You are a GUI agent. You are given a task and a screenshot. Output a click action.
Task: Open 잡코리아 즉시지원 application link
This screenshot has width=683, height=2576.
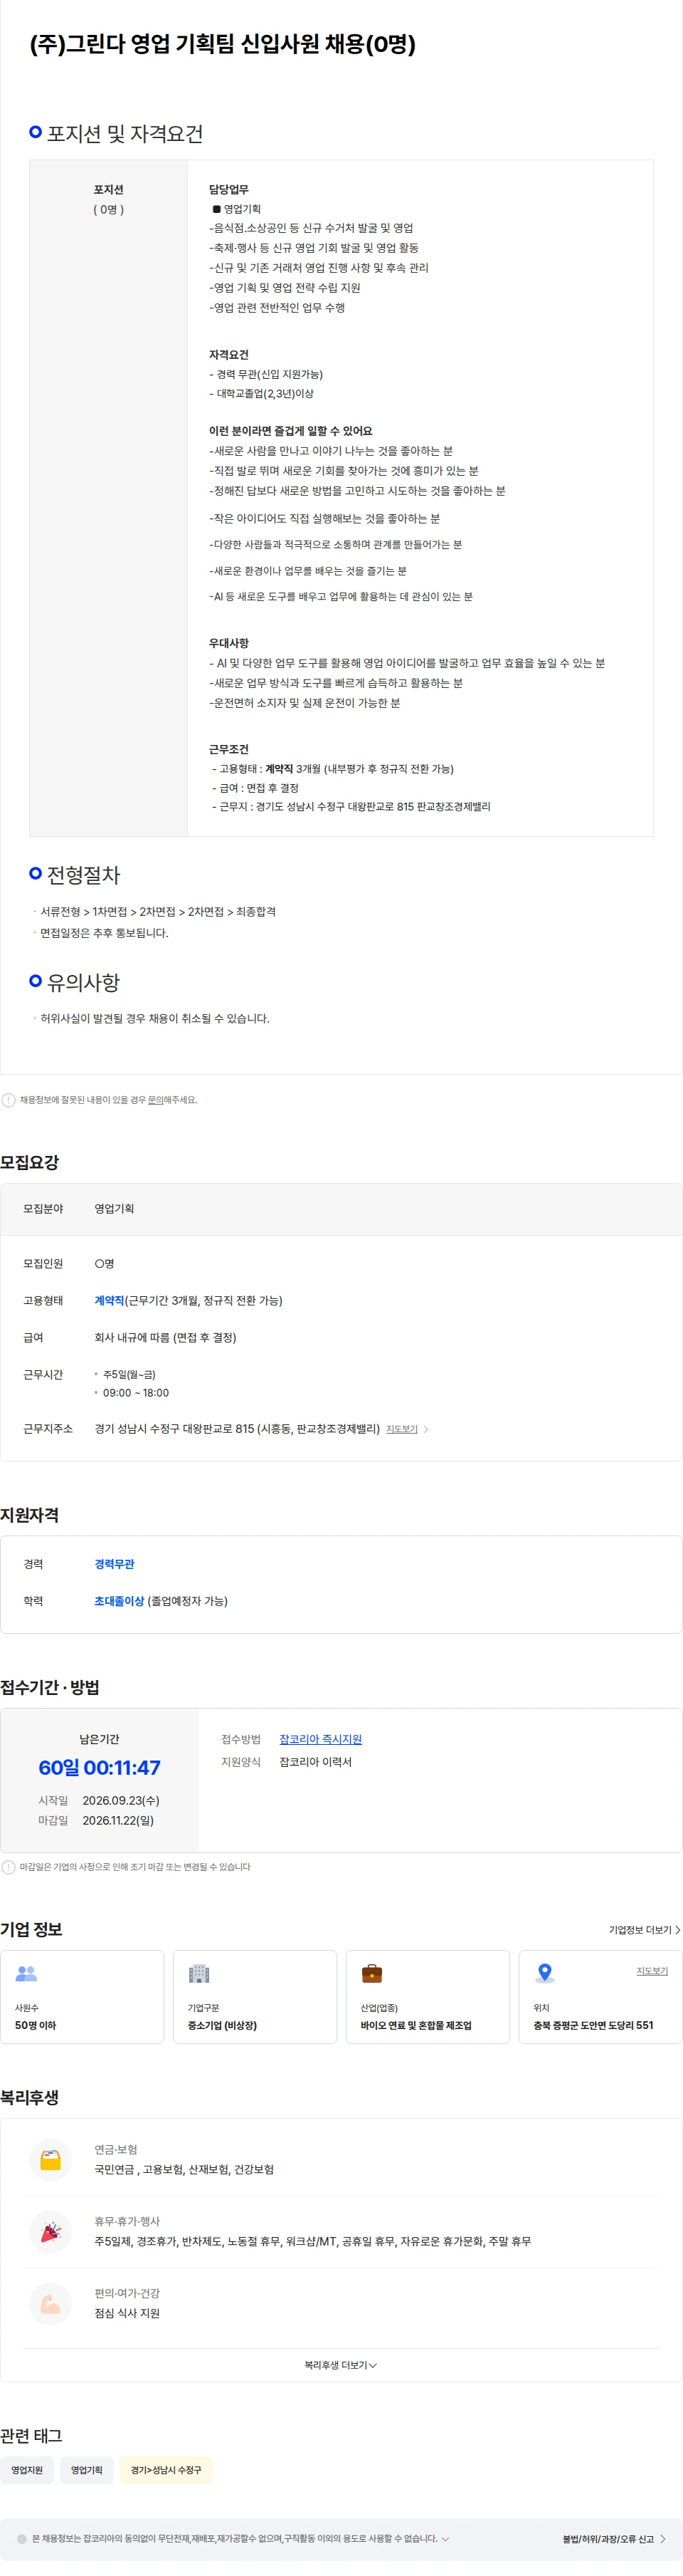point(321,1739)
